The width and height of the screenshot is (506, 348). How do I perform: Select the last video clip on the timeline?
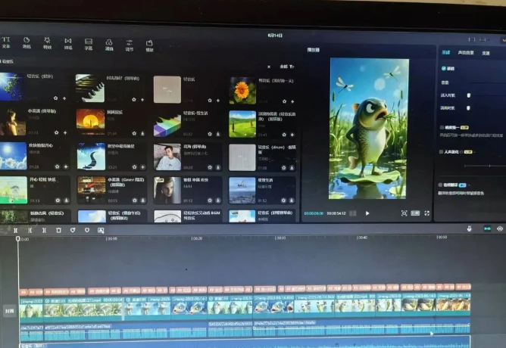pyautogui.click(x=453, y=304)
